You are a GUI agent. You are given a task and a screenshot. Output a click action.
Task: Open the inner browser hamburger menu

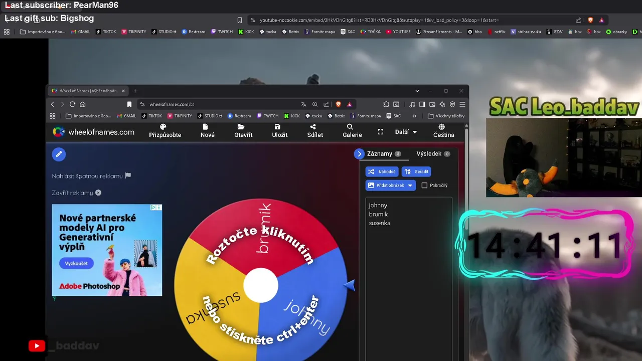[462, 104]
